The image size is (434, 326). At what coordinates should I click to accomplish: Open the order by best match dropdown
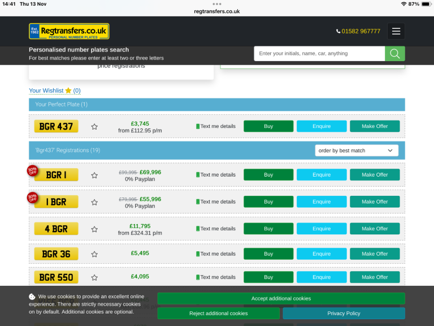pos(356,151)
